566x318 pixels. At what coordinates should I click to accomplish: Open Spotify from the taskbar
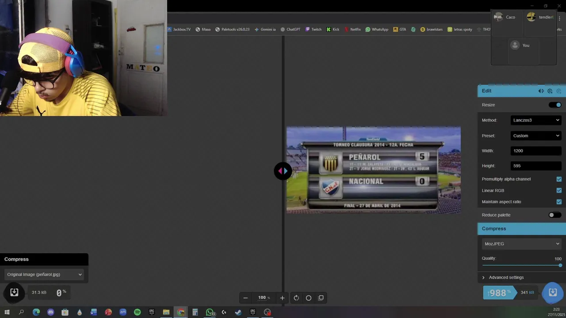click(137, 312)
